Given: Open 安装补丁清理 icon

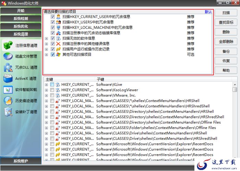Looking at the screenshot, I should [x=8, y=112].
